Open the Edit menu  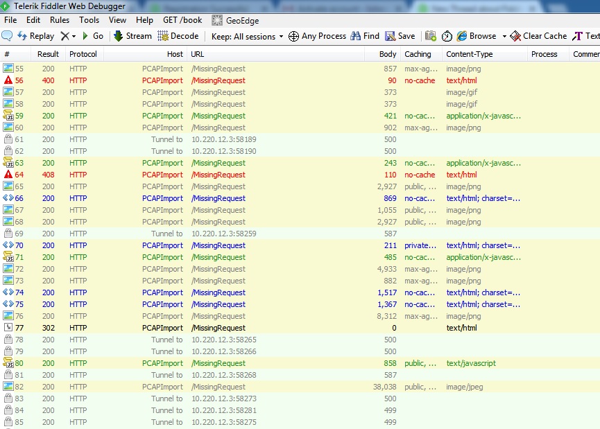33,20
